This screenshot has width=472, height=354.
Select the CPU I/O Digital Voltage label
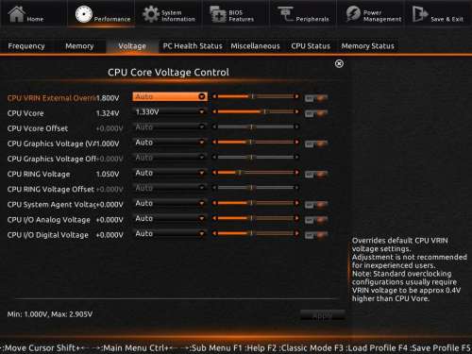click(48, 235)
